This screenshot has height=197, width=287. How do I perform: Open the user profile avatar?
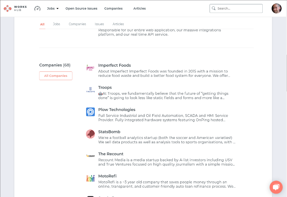click(x=276, y=8)
